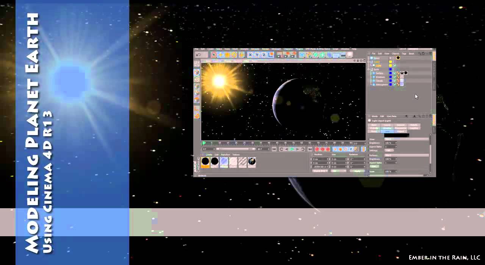485x265 pixels.
Task: Click the back arrow in Attribute Manager
Action: 407,116
